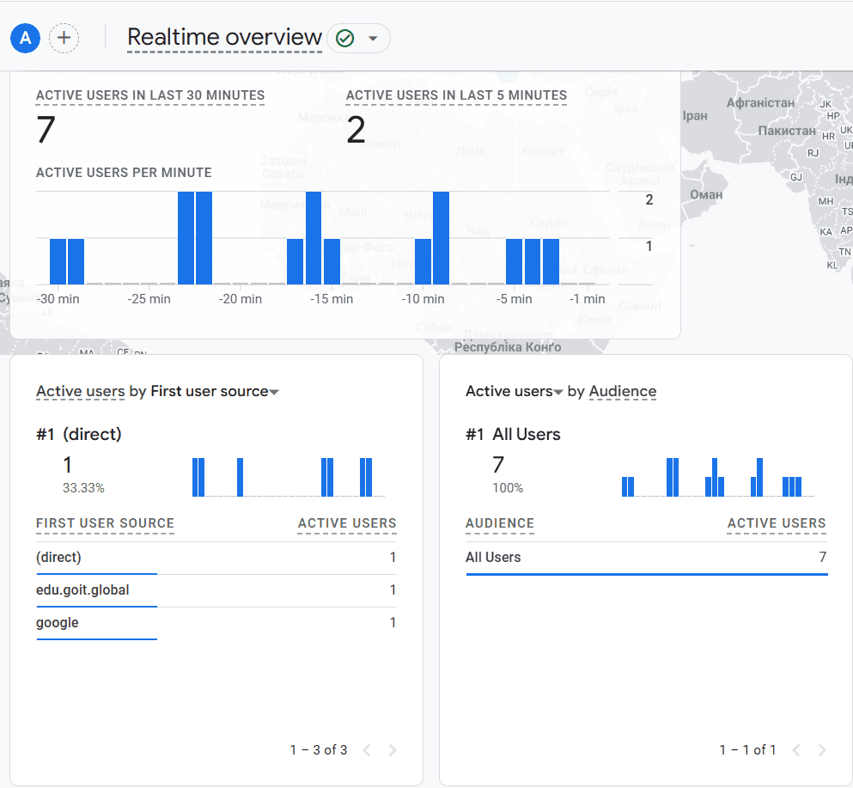
Task: Click 'ACTIVE USERS IN LAST 30 MINUTES' label
Action: pos(150,95)
